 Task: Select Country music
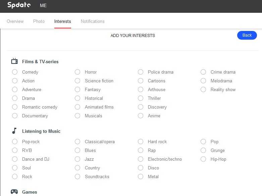[77, 168]
